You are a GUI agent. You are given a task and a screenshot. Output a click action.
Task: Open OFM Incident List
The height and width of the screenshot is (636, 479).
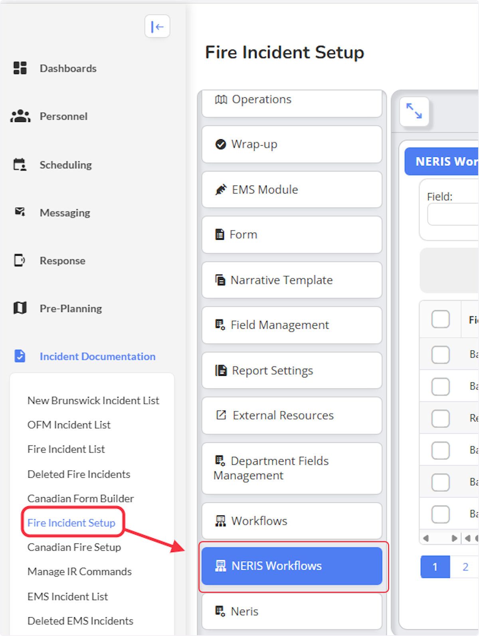[69, 425]
